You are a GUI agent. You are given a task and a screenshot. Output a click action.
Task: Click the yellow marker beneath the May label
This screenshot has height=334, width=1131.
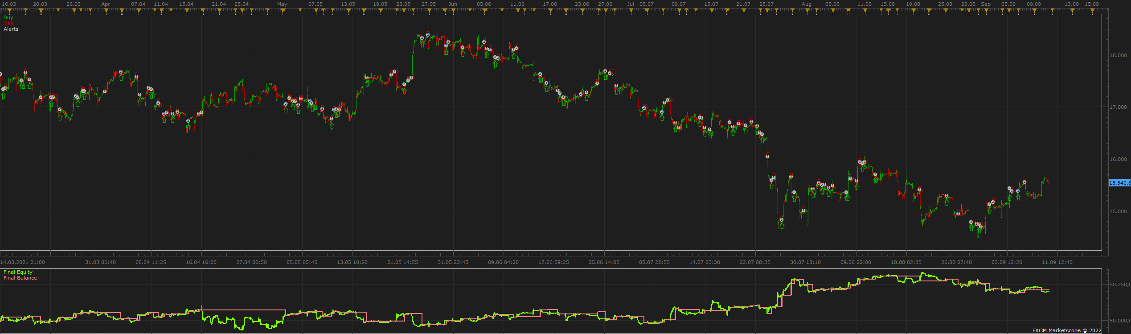(x=283, y=11)
